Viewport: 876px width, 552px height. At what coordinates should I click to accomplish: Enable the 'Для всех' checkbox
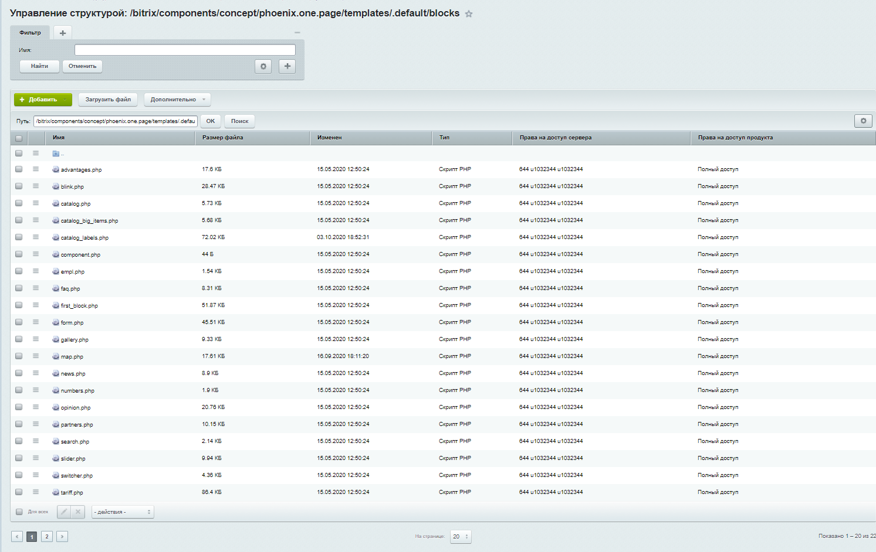(x=19, y=512)
